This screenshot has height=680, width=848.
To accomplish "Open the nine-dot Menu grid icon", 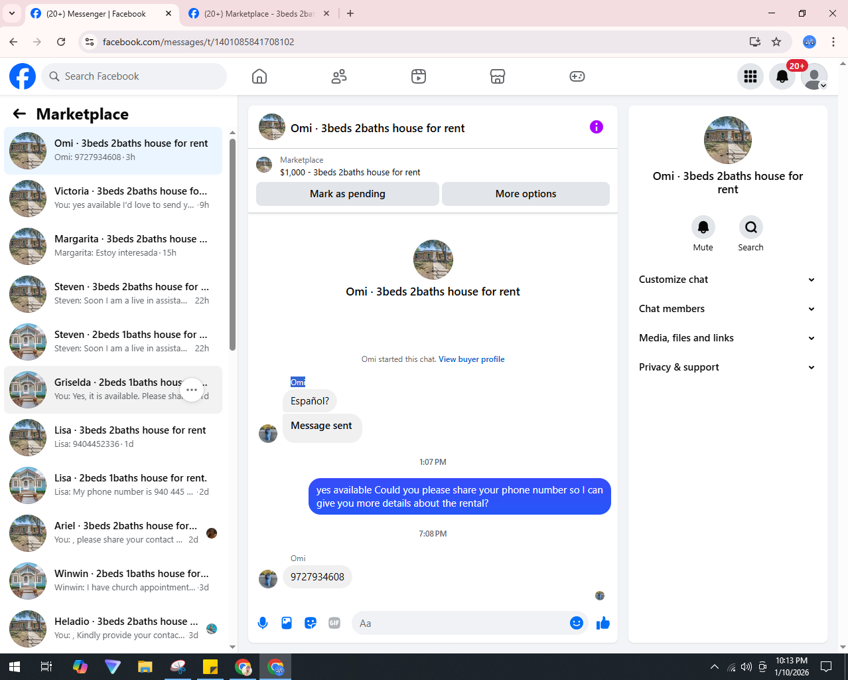I will pos(750,76).
